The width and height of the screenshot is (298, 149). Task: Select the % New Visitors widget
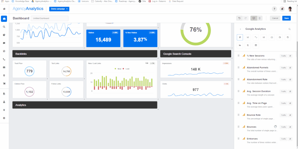[140, 38]
